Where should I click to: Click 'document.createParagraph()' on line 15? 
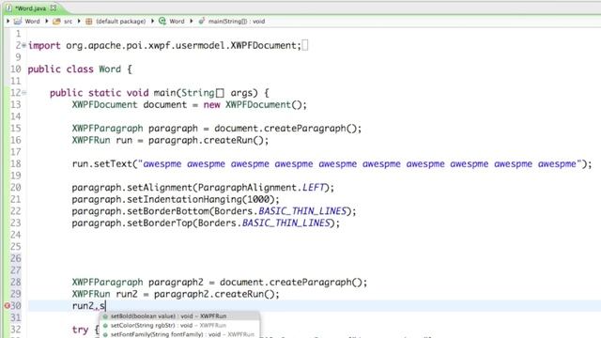point(285,128)
